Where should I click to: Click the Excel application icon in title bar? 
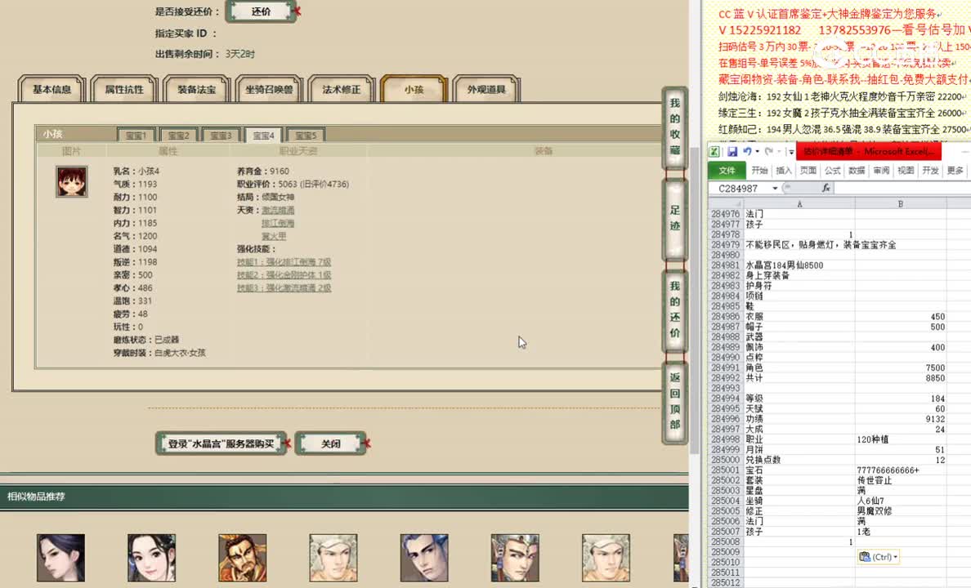tap(714, 152)
